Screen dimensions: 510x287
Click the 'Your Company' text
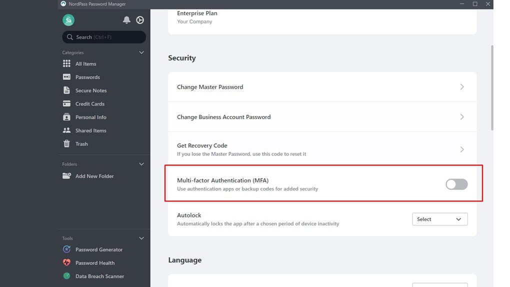pos(194,21)
